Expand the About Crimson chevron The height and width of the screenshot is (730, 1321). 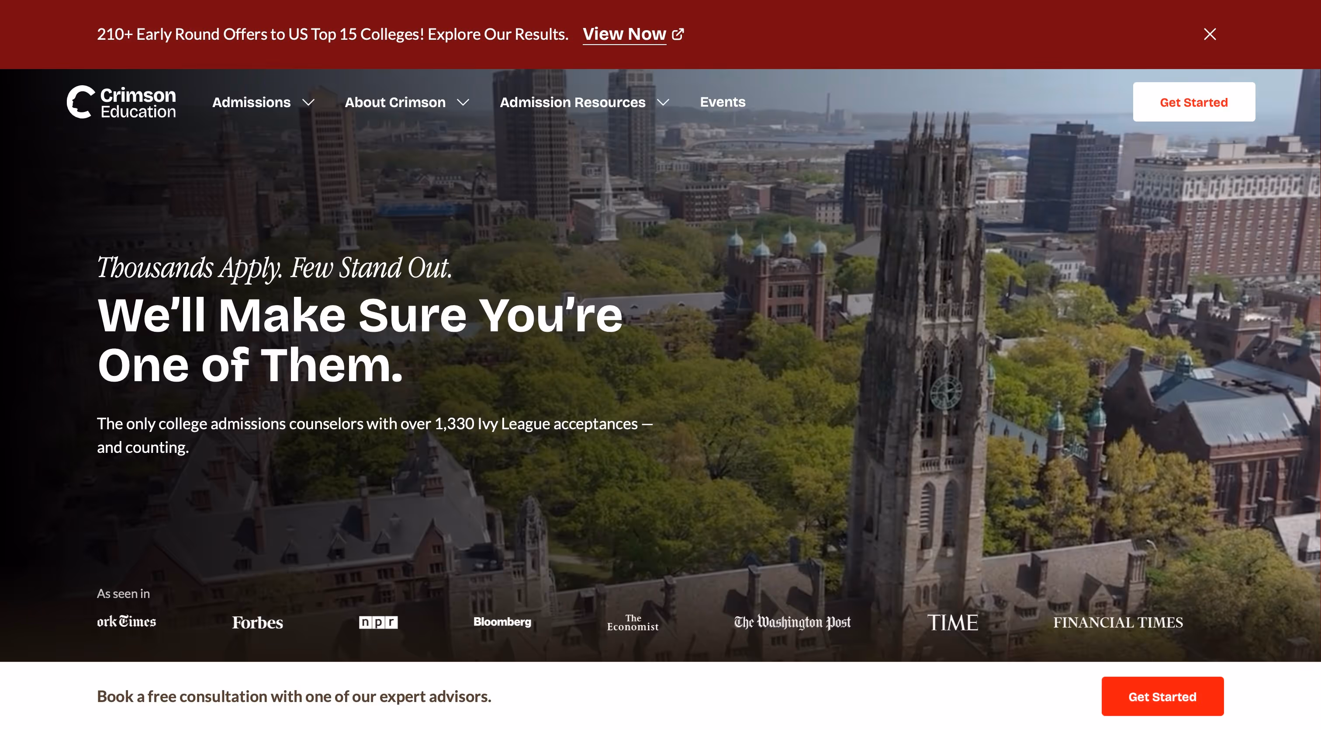point(463,103)
